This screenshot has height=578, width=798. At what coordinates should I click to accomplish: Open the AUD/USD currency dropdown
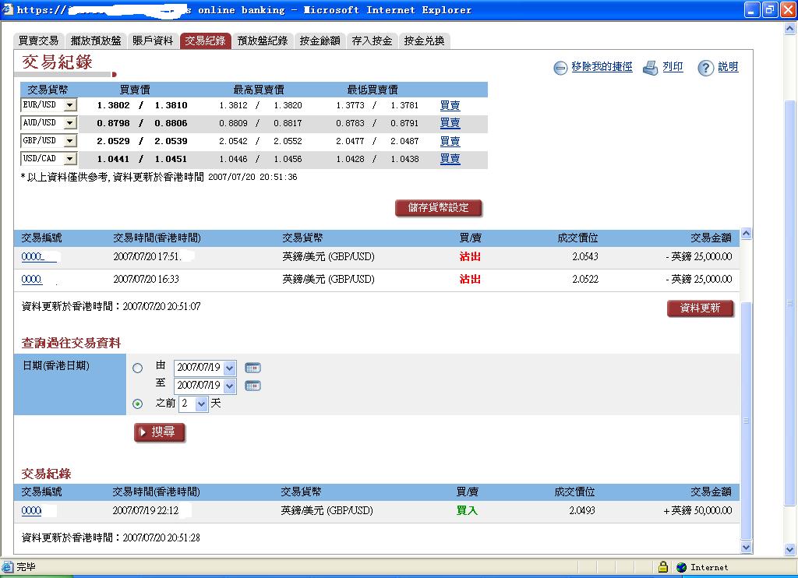[x=70, y=122]
